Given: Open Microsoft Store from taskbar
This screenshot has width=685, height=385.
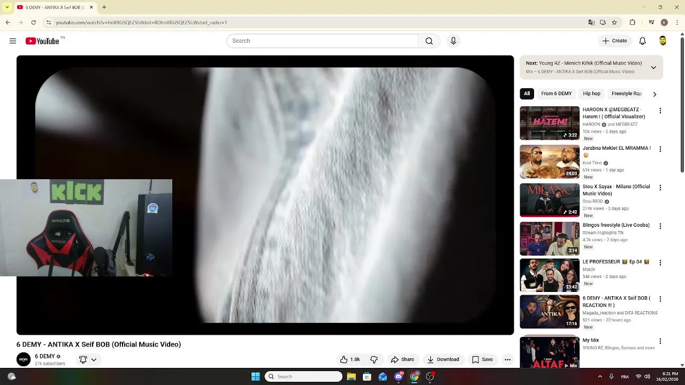Looking at the screenshot, I should (367, 376).
